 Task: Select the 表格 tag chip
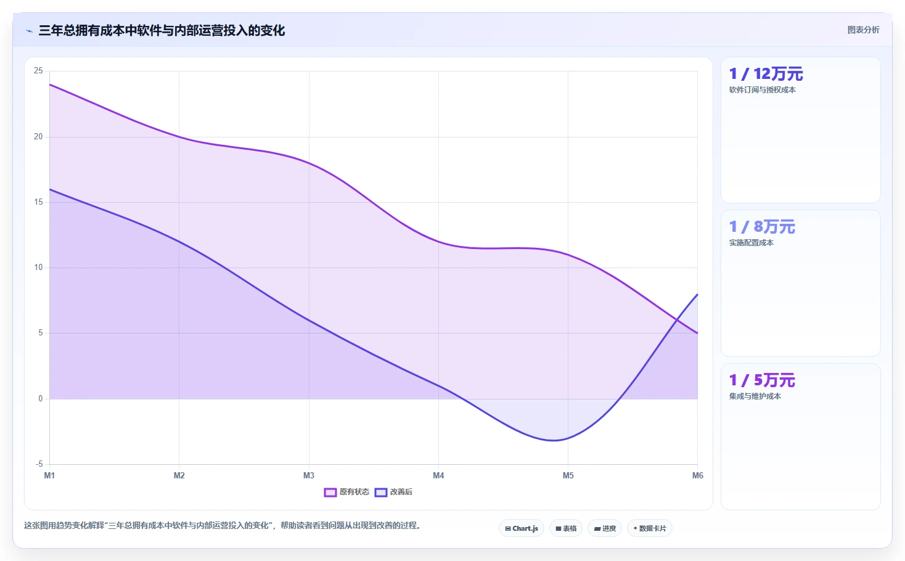tap(566, 528)
